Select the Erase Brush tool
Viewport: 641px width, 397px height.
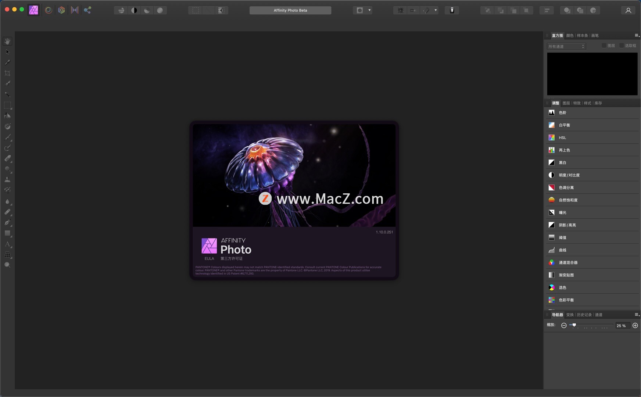point(7,158)
